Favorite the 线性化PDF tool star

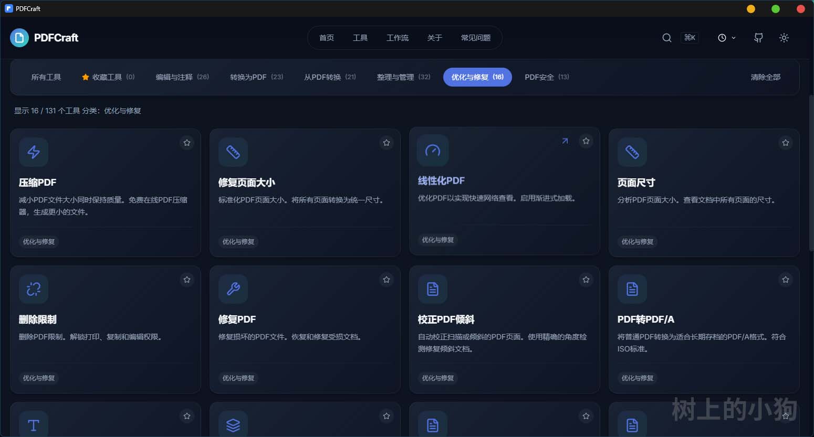[586, 141]
